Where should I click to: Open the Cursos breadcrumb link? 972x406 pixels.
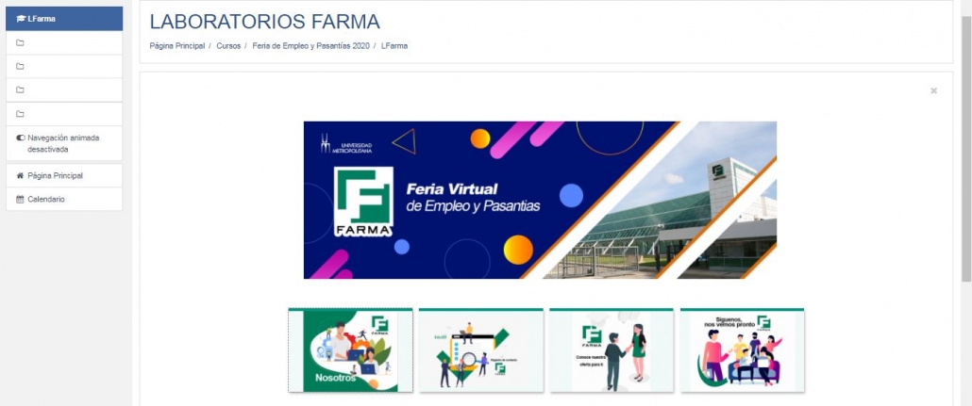[x=228, y=46]
